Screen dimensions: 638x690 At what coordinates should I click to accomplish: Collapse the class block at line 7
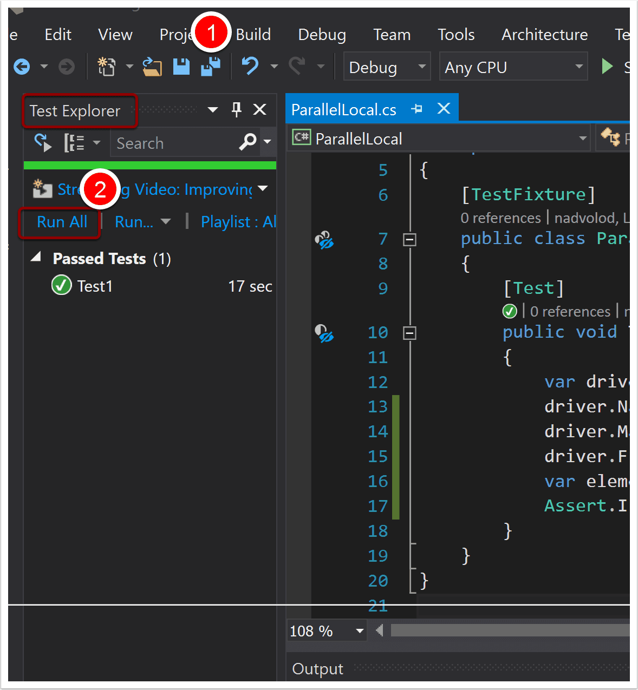click(410, 239)
